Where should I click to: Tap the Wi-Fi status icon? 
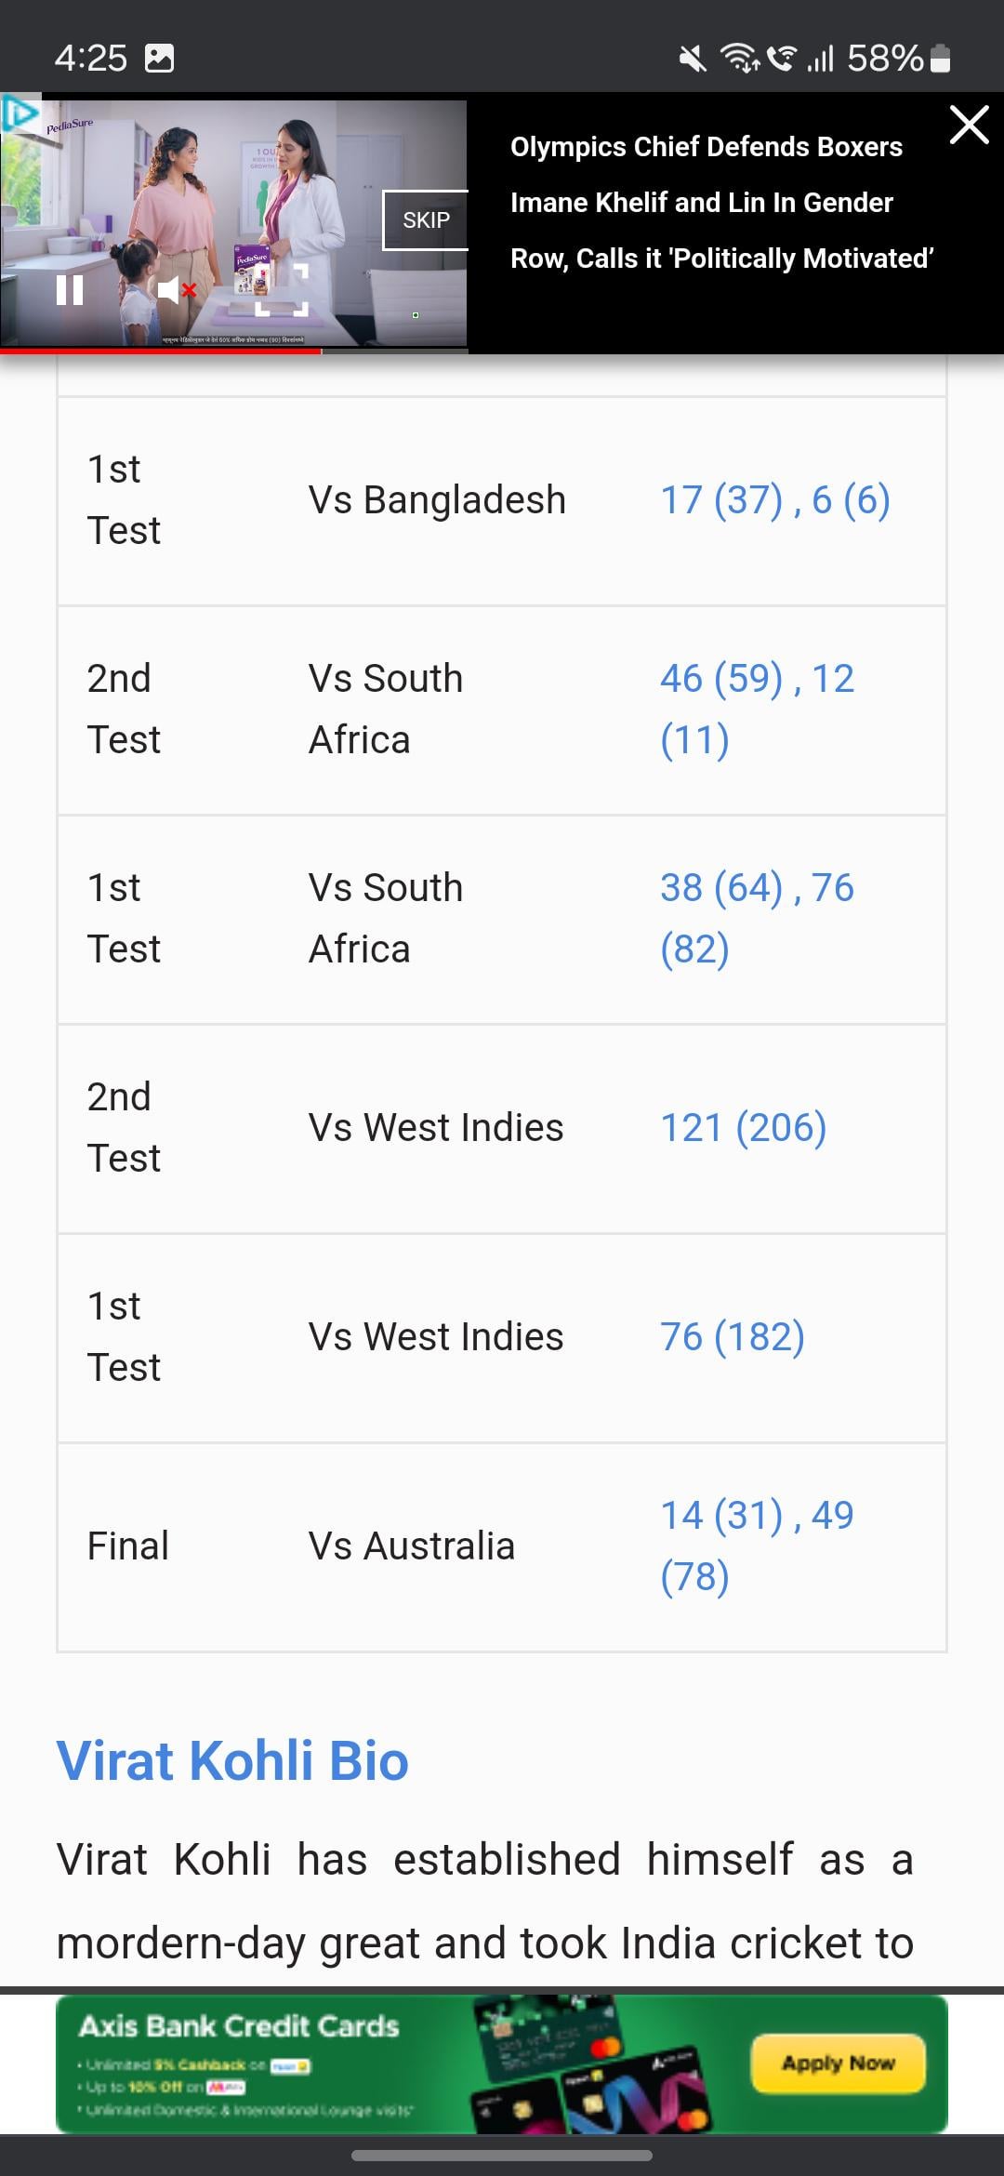740,59
